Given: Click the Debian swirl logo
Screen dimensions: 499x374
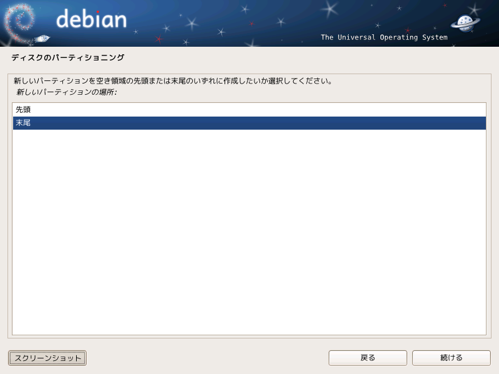Looking at the screenshot, I should [x=19, y=23].
